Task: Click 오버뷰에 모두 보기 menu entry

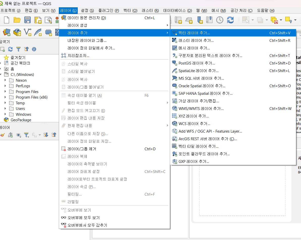Action: [x=114, y=218]
